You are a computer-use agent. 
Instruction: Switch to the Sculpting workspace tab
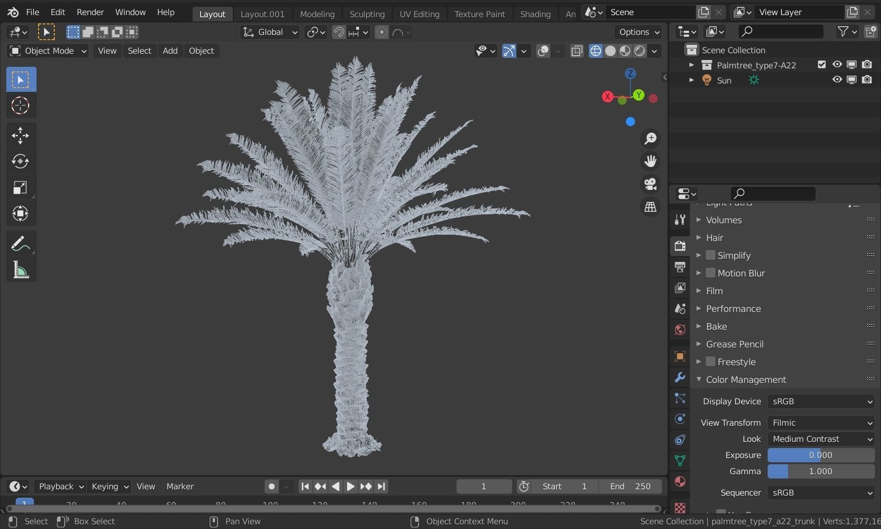(x=367, y=14)
